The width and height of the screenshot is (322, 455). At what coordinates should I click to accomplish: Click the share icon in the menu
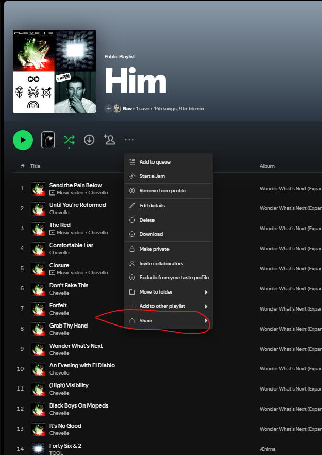[x=132, y=321]
